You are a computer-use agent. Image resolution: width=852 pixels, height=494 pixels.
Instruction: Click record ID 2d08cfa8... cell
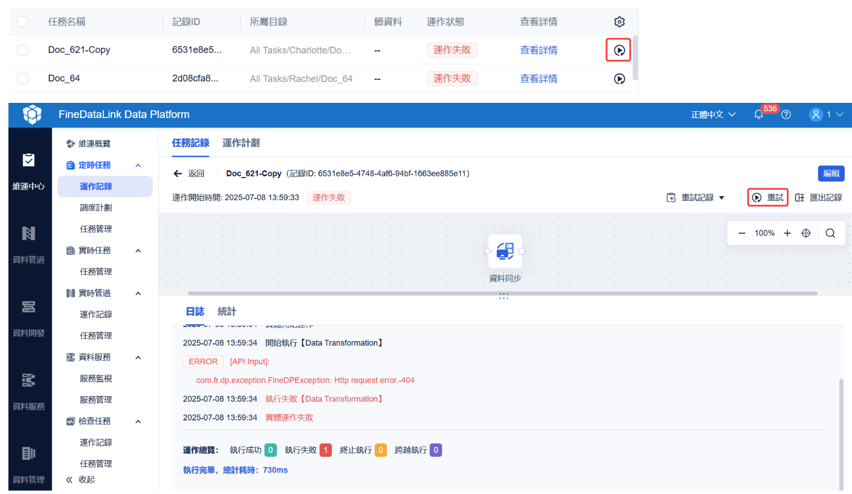pos(195,79)
